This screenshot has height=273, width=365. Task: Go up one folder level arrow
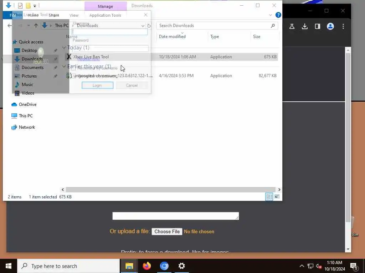(36, 26)
